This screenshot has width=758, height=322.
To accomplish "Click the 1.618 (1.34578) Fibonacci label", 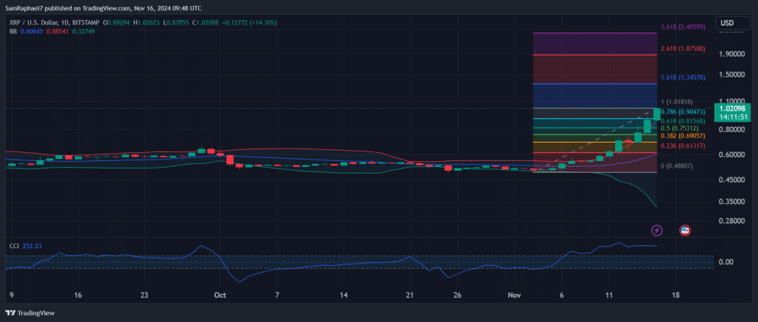I will click(682, 77).
